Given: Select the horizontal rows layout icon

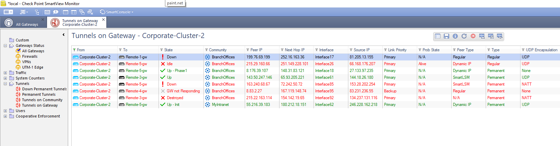Looking at the screenshot, I should [x=65, y=12].
